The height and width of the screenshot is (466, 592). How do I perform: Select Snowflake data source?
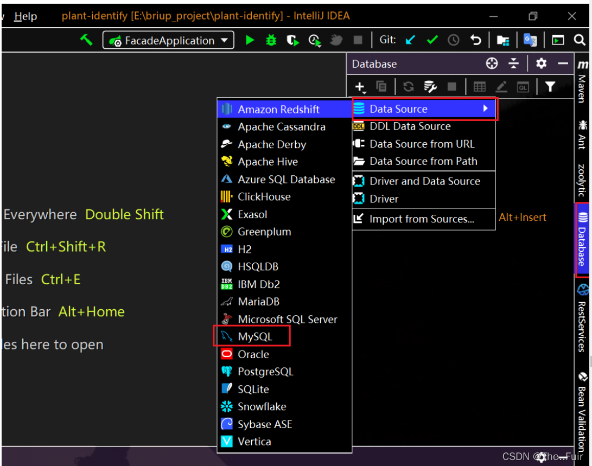285,407
